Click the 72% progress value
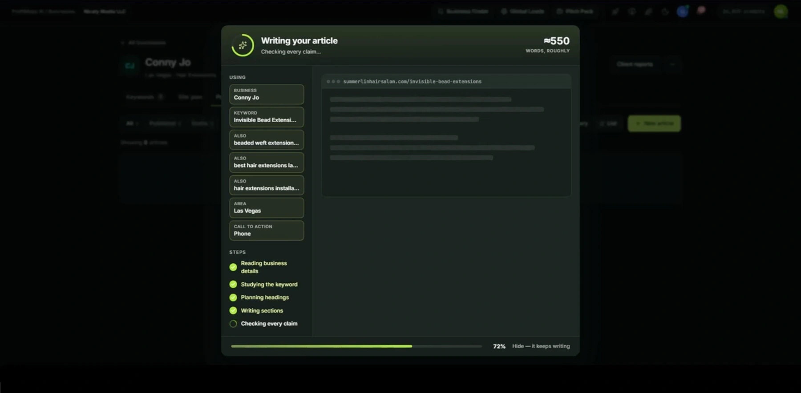 499,346
